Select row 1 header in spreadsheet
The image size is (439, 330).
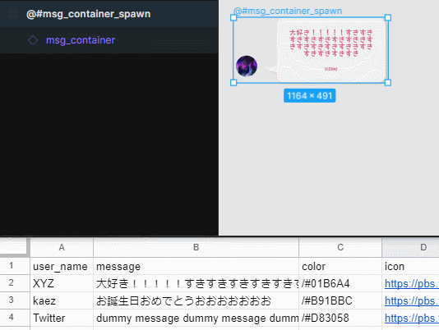(15, 266)
